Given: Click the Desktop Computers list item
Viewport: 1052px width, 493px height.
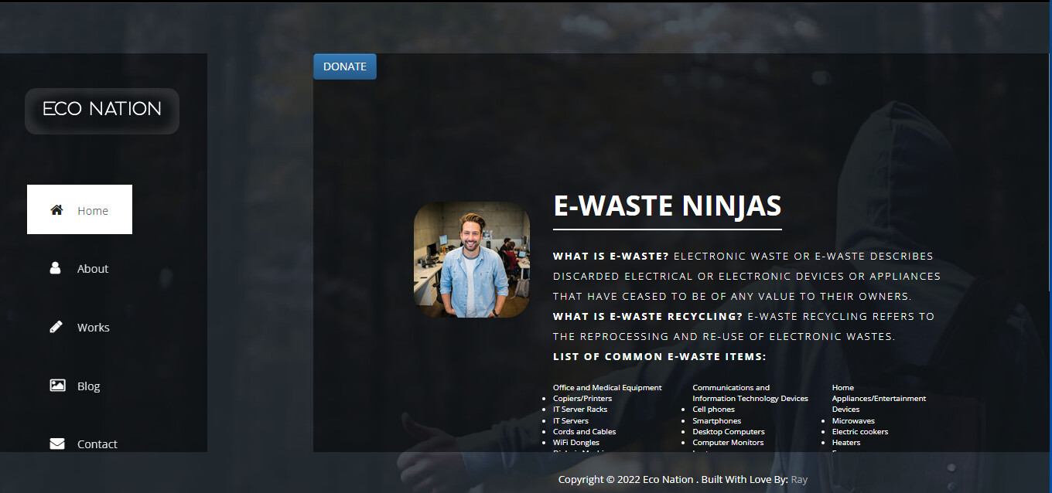Looking at the screenshot, I should [x=728, y=432].
